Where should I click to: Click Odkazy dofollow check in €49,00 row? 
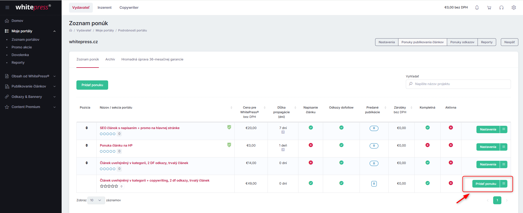click(341, 183)
